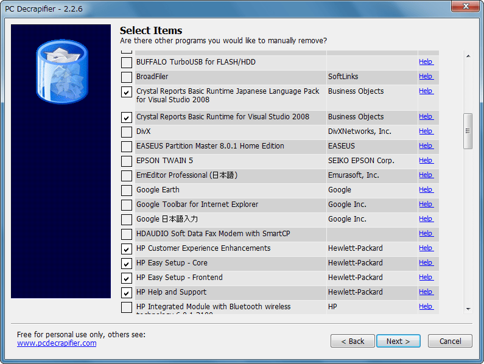Image resolution: width=484 pixels, height=364 pixels.
Task: Uncheck HP Customer Experience Enhancements
Action: click(127, 249)
